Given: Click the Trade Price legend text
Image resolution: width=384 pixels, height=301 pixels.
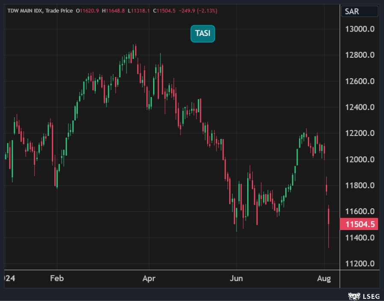Looking at the screenshot, I should pos(59,10).
